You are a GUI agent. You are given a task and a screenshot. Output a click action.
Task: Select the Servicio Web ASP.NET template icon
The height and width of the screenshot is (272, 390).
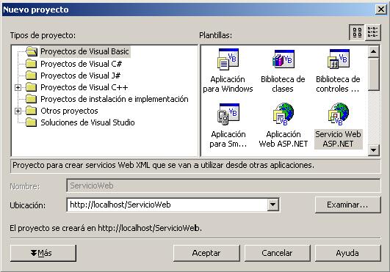[x=339, y=114]
